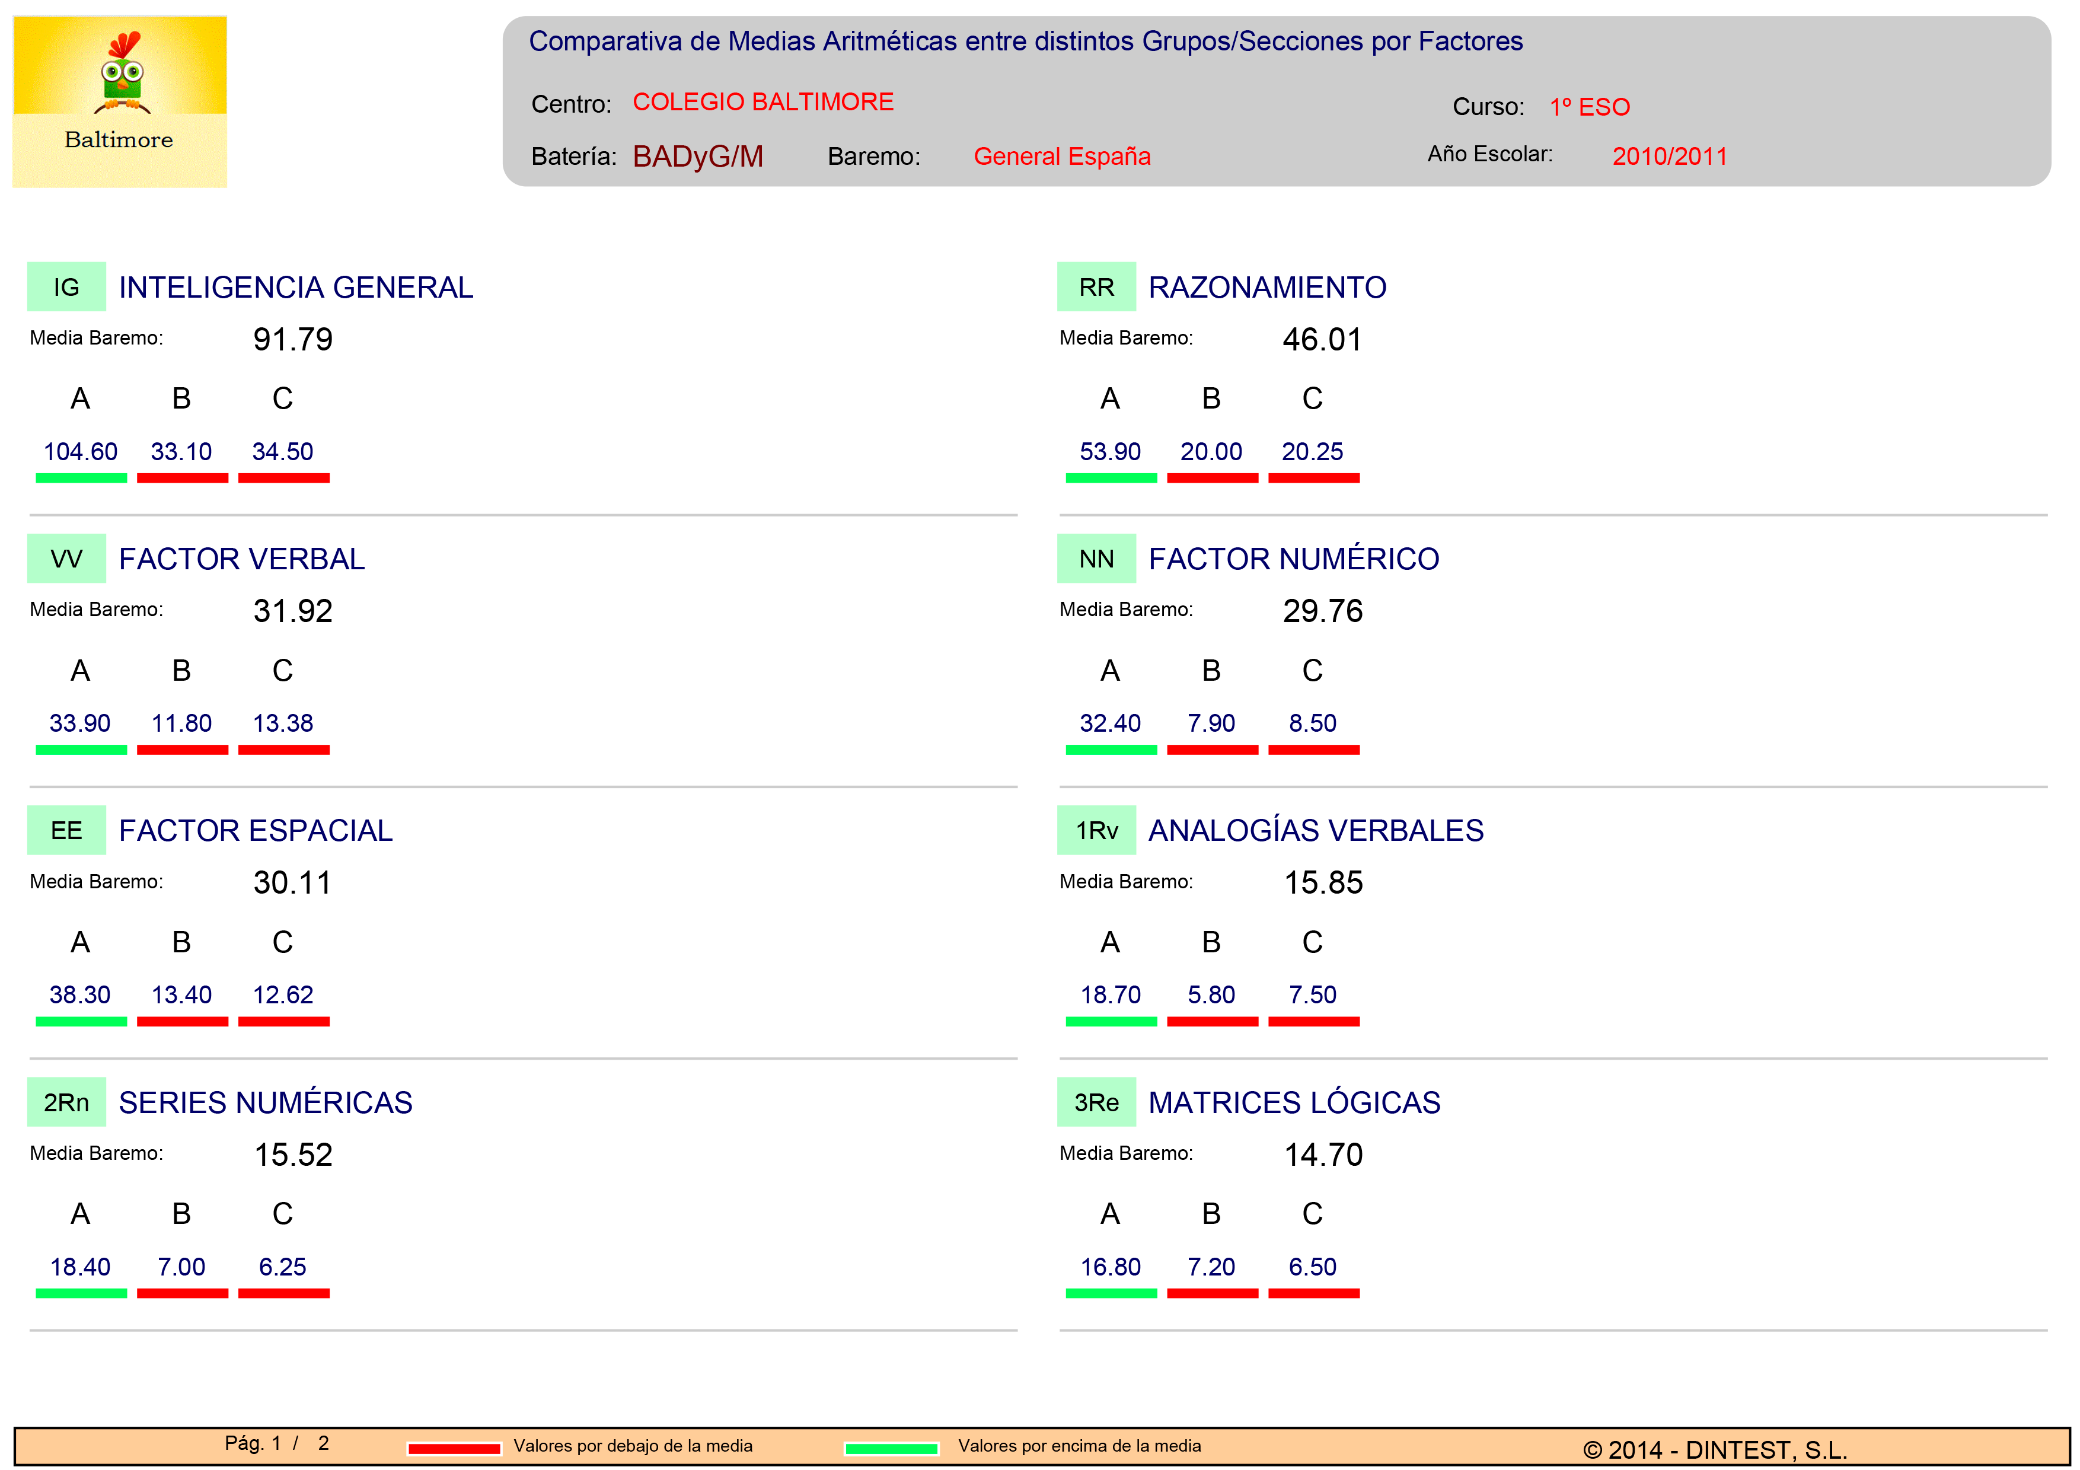Click the VV factor code badge
The width and height of the screenshot is (2080, 1470).
pyautogui.click(x=66, y=559)
